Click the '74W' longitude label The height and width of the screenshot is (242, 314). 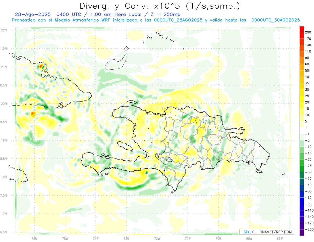point(96,238)
